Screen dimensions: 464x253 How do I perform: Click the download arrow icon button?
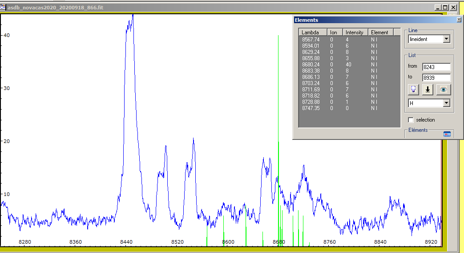(x=428, y=90)
